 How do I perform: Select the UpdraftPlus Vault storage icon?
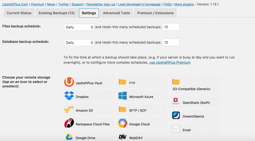pos(69,82)
